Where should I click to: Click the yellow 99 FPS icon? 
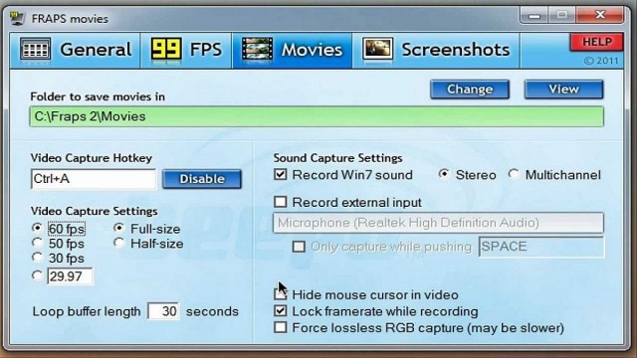[166, 49]
